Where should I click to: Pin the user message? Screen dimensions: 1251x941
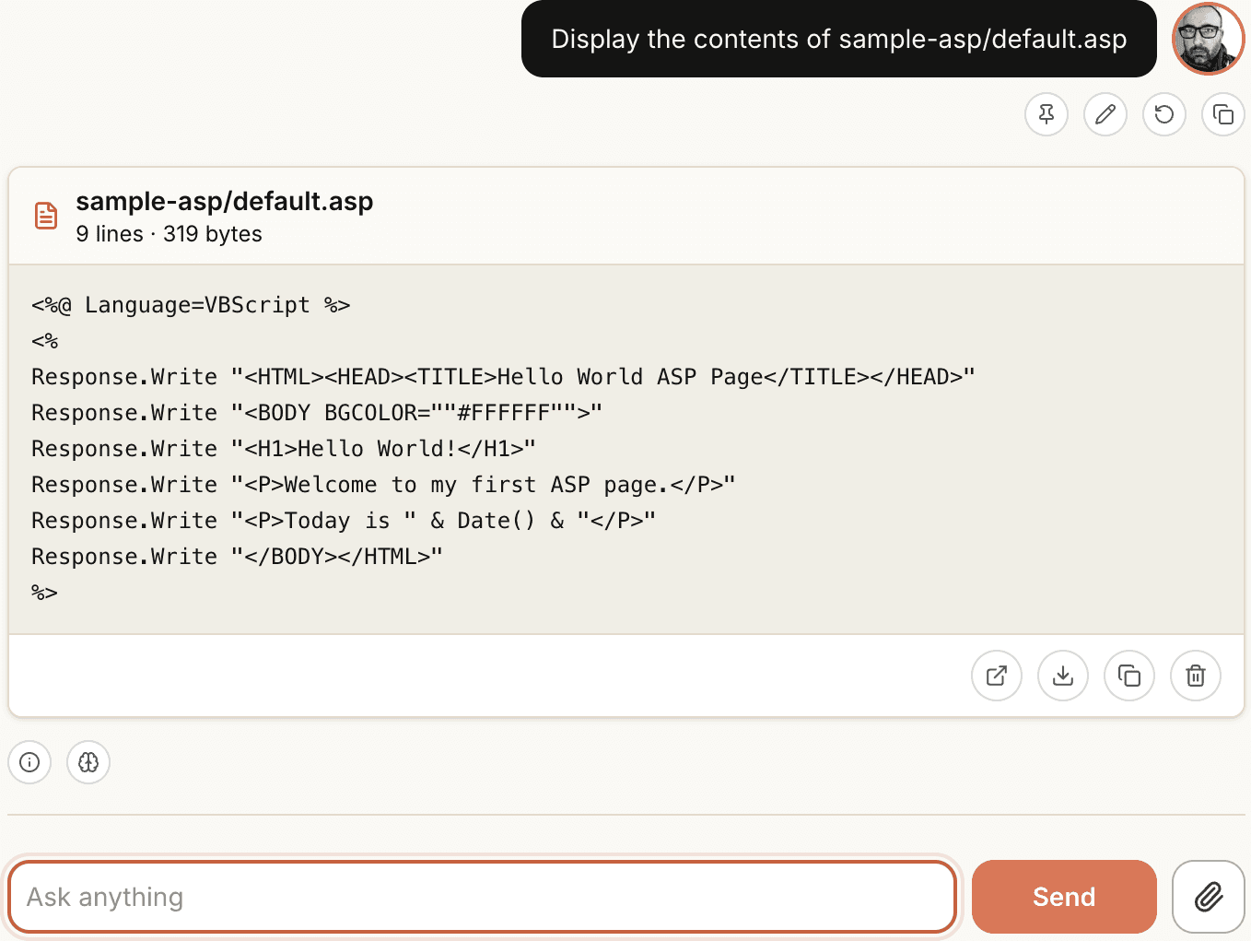pyautogui.click(x=1046, y=114)
